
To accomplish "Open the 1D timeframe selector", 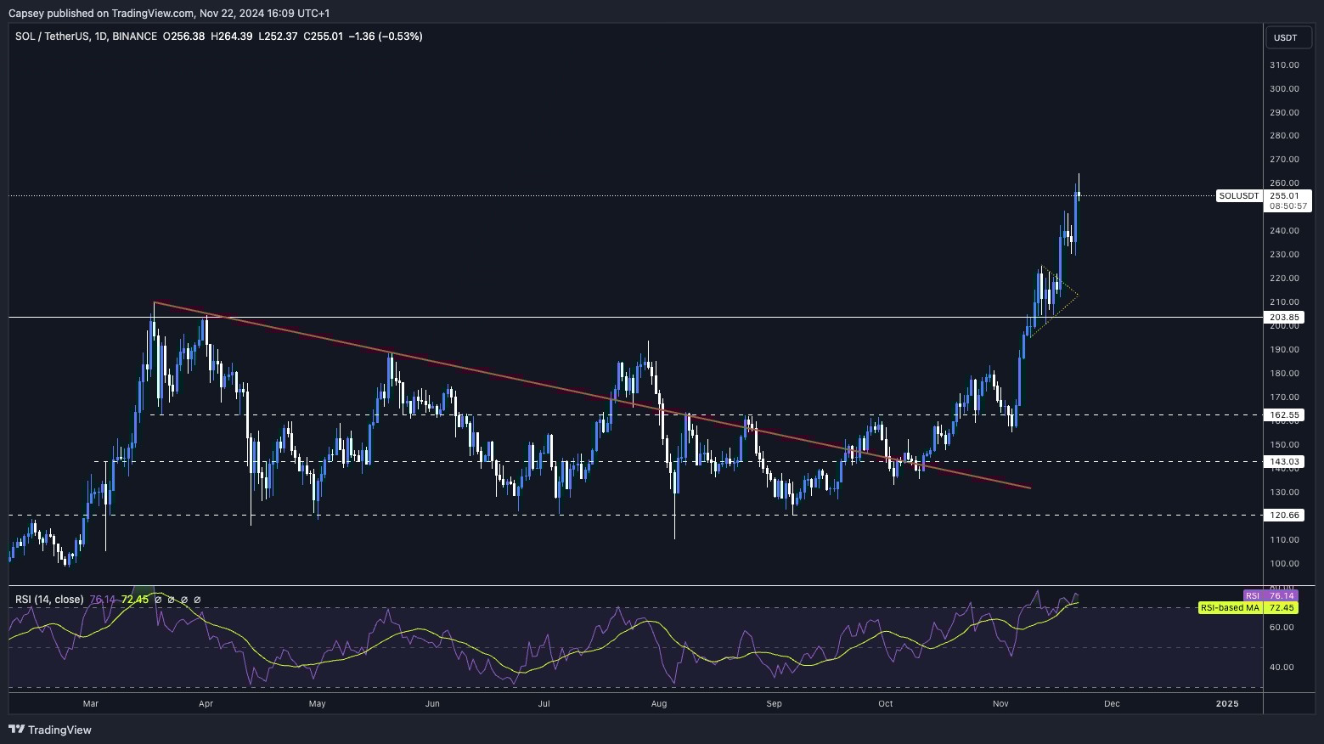I will point(100,37).
